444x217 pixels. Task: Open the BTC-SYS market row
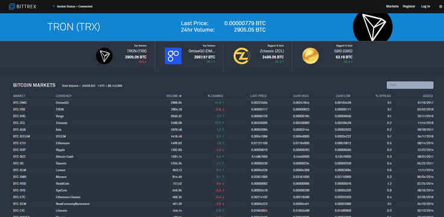pos(223,190)
